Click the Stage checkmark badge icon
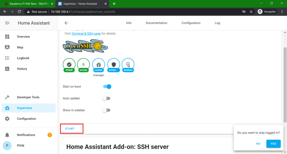 (x=69, y=65)
